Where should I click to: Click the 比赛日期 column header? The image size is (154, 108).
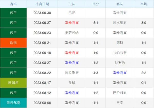coord(42,4)
